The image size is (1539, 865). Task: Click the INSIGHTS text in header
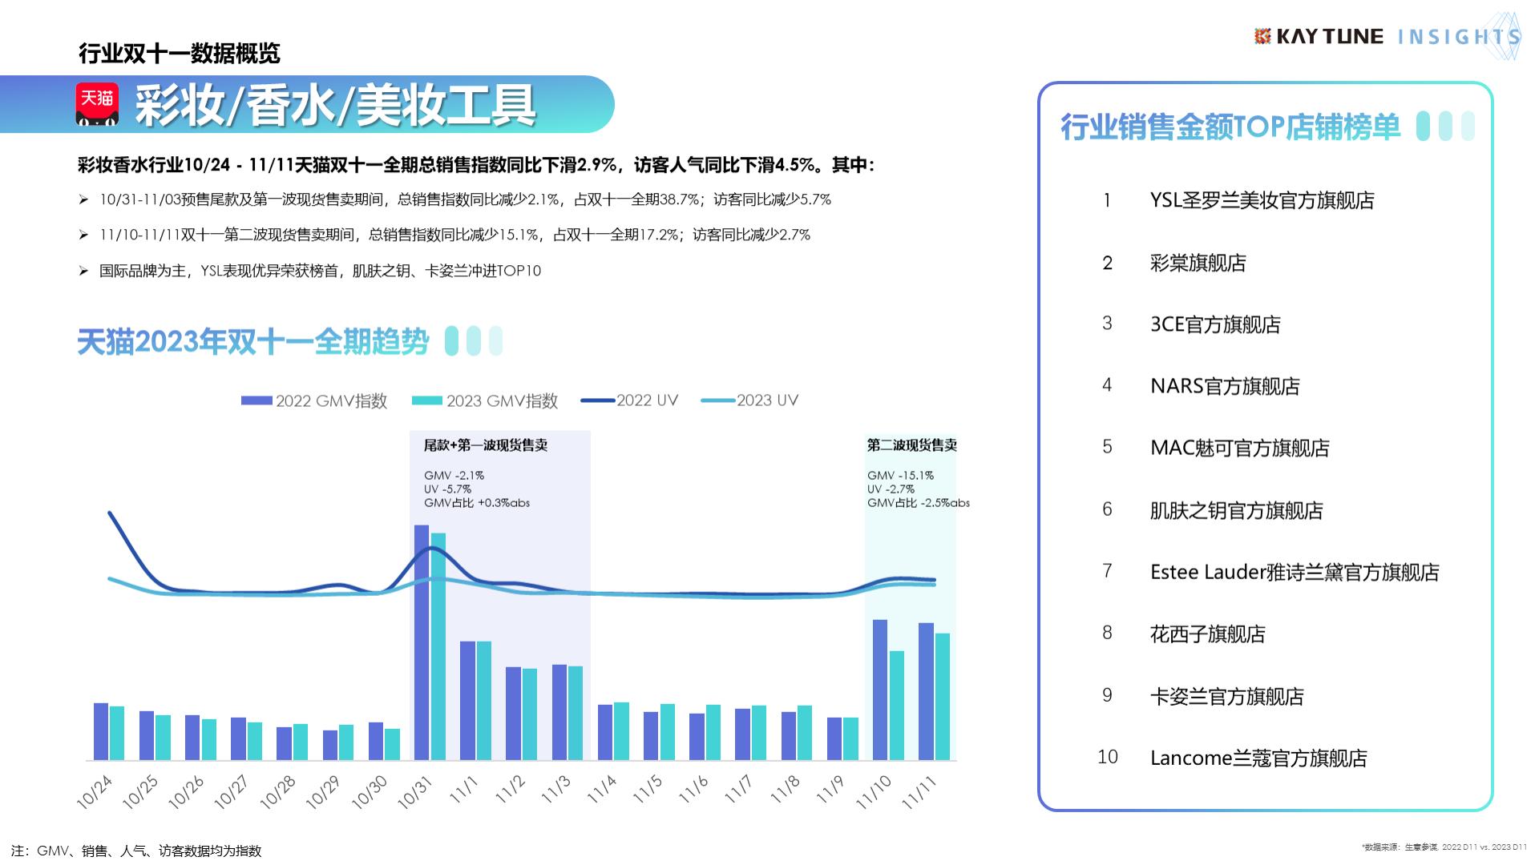coord(1459,36)
